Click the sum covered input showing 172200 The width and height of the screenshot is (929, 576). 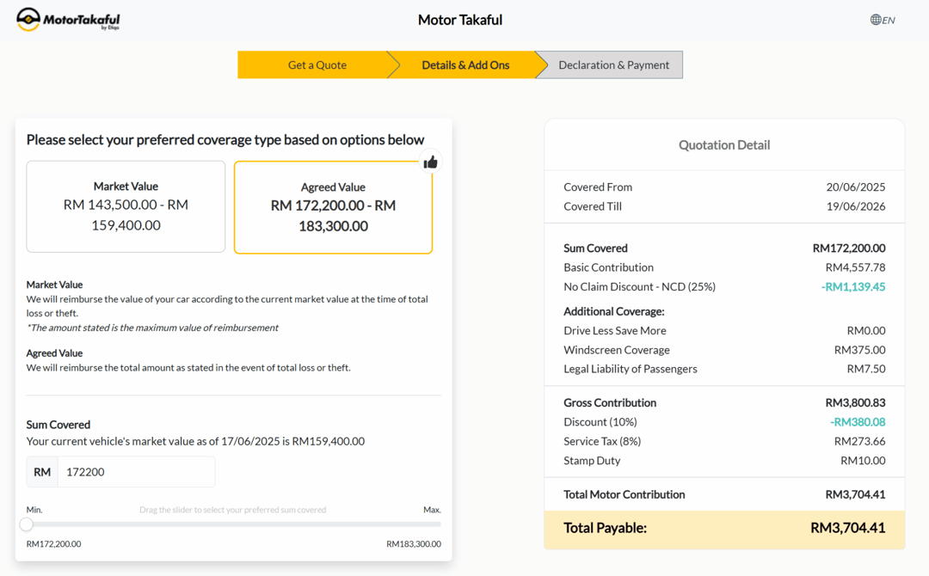[x=136, y=472]
